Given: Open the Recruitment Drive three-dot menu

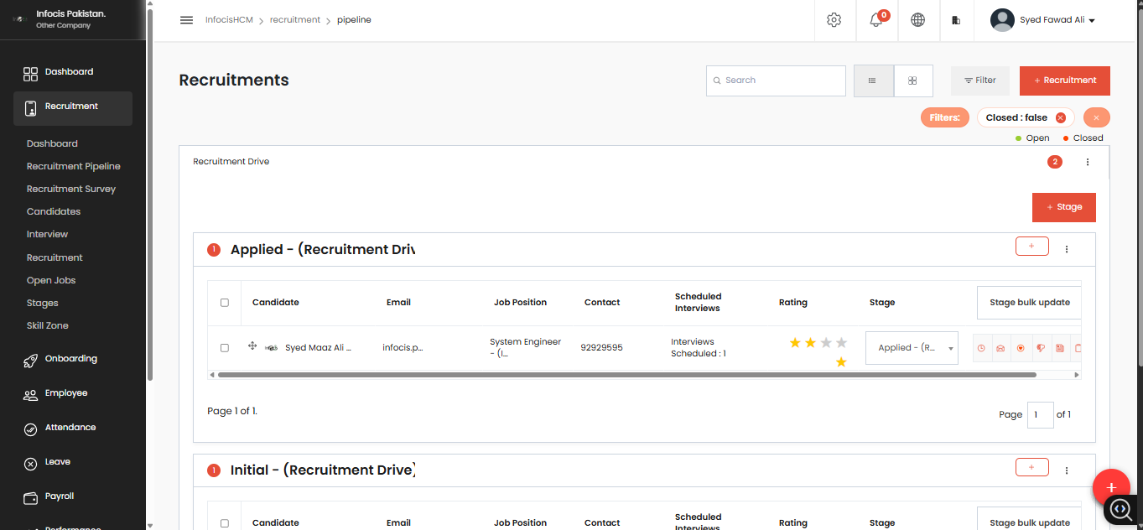Looking at the screenshot, I should [x=1088, y=162].
